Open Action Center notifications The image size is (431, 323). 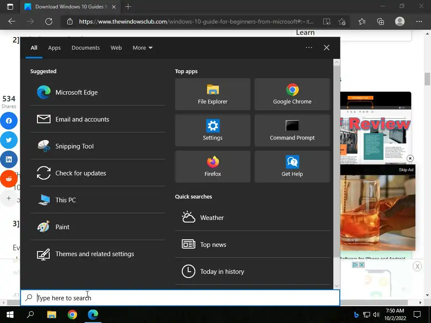pyautogui.click(x=417, y=315)
